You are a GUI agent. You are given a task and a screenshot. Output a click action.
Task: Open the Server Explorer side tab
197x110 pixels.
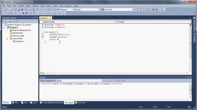[x=194, y=24]
